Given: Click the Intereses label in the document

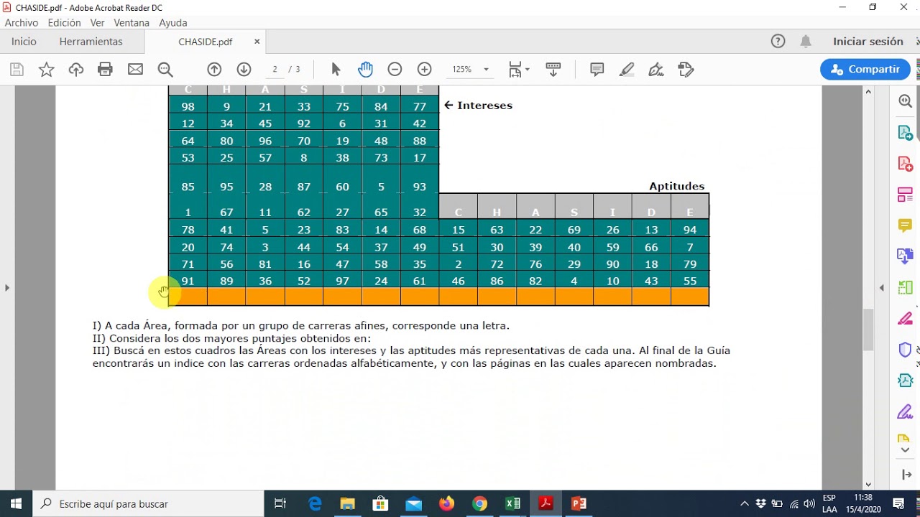Looking at the screenshot, I should point(484,106).
